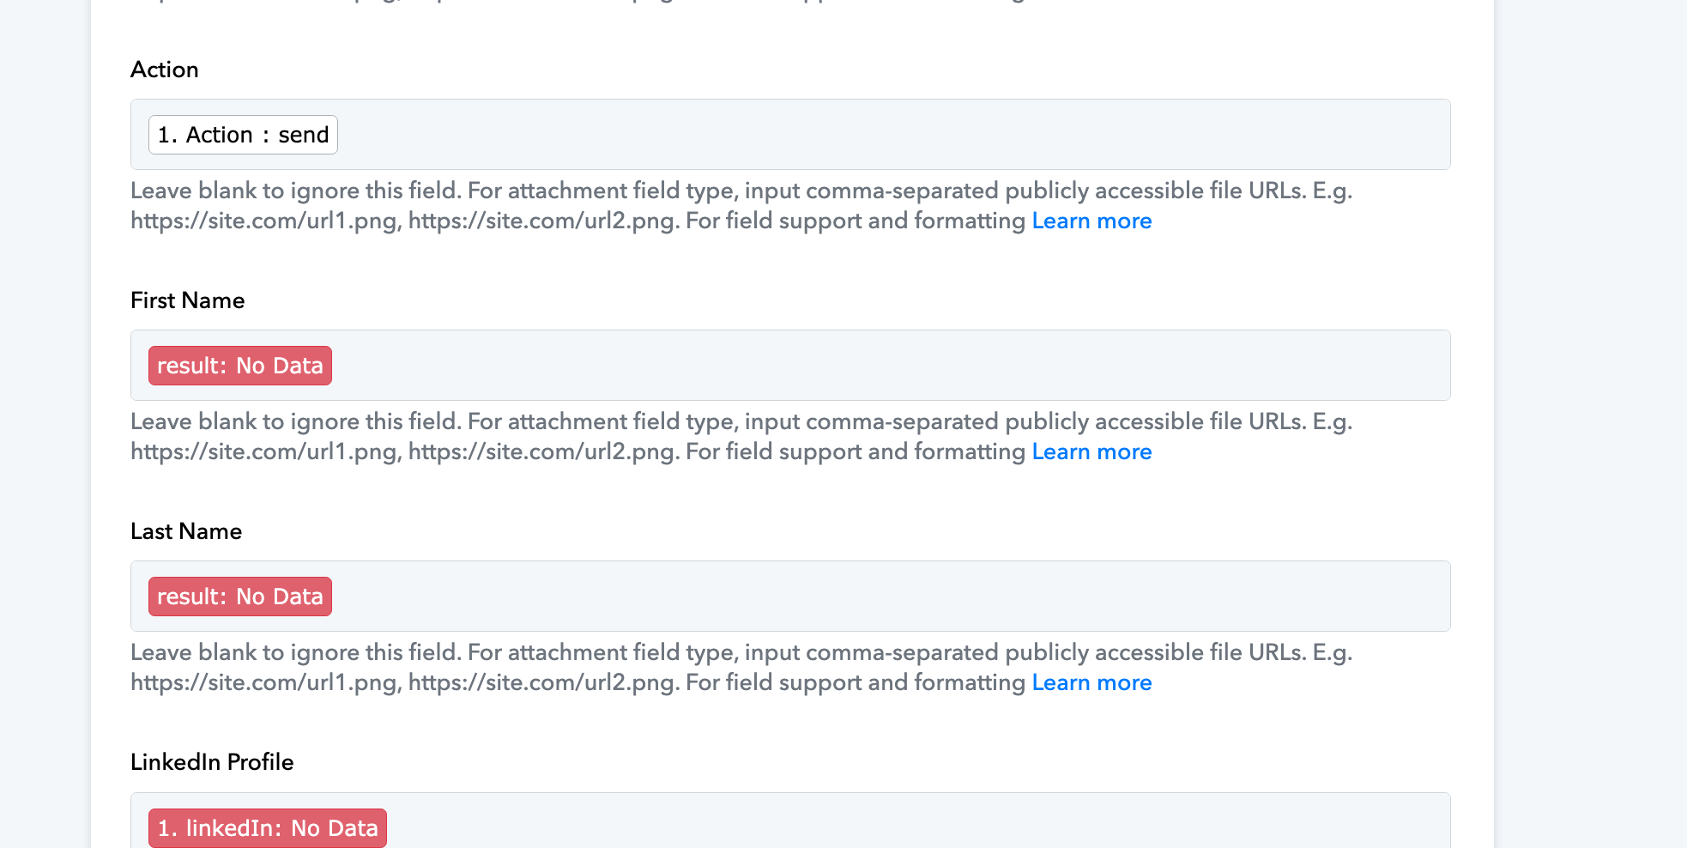The width and height of the screenshot is (1687, 848).
Task: Select the Last Name 'result: No Data' tag
Action: [x=240, y=597]
